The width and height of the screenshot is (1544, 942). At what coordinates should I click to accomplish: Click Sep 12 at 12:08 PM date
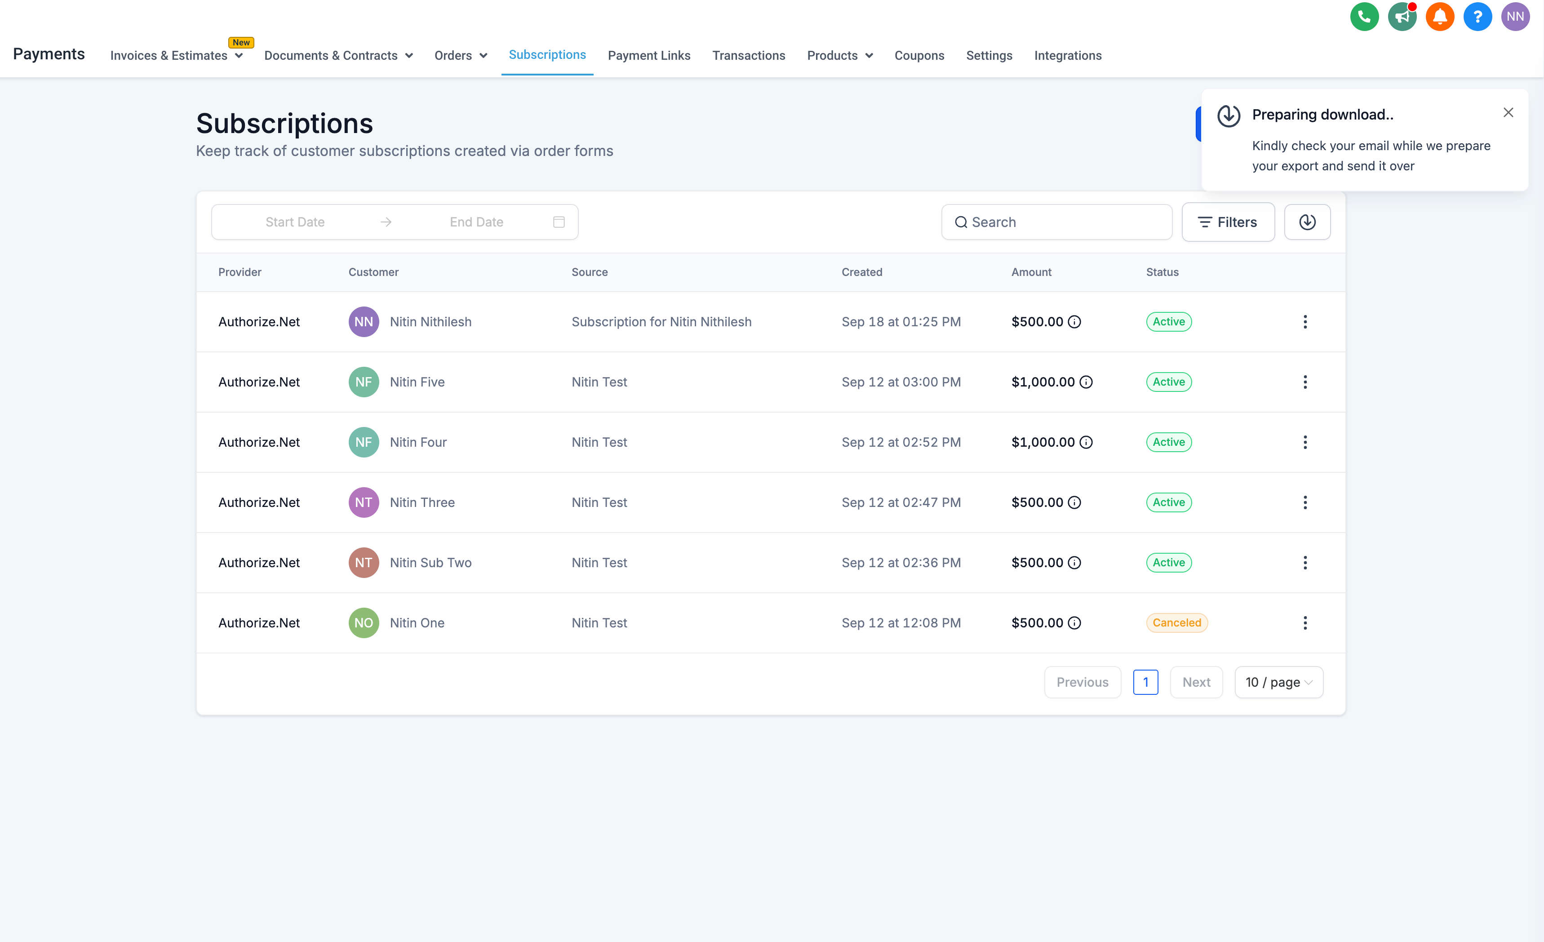tap(901, 623)
